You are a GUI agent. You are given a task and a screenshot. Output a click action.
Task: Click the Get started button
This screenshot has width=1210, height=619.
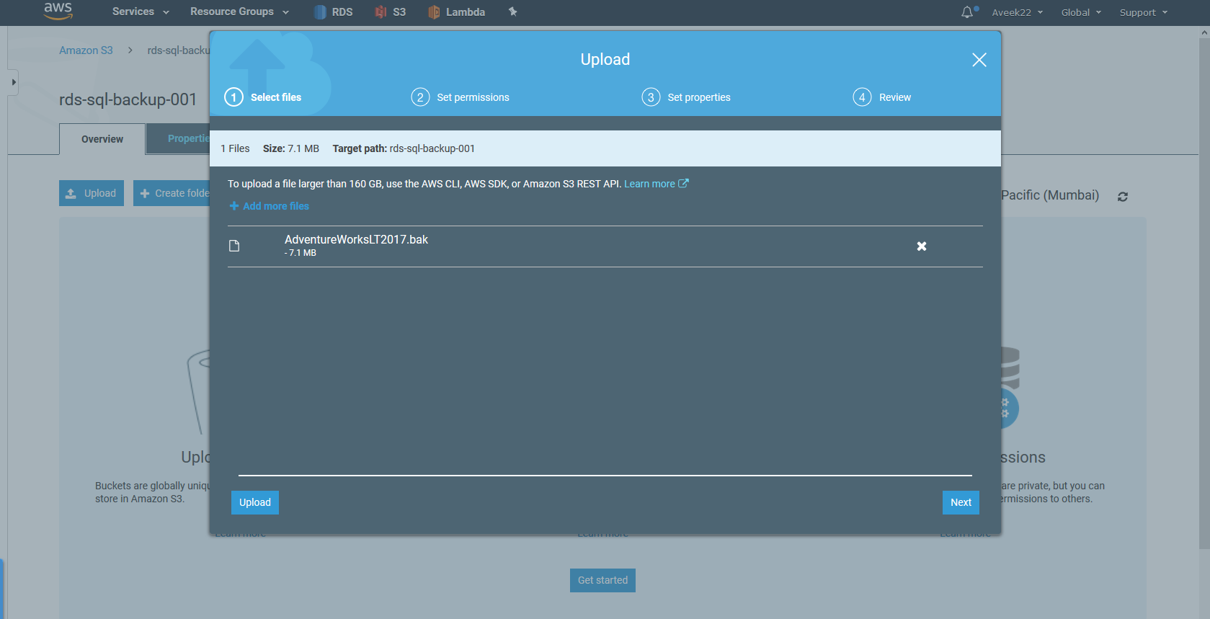(602, 580)
